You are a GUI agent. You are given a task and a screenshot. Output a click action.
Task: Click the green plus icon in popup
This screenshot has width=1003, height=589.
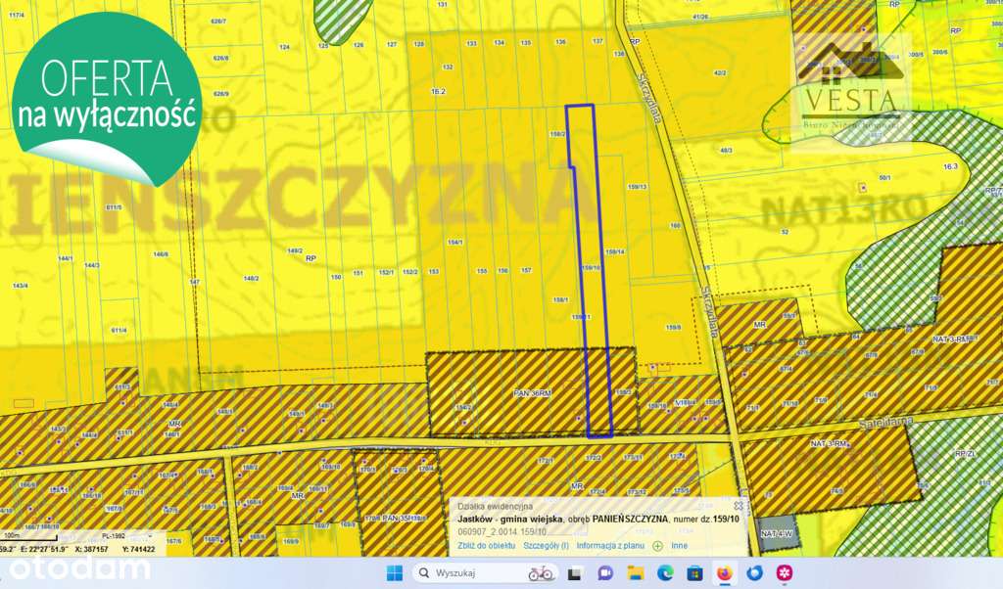click(657, 546)
